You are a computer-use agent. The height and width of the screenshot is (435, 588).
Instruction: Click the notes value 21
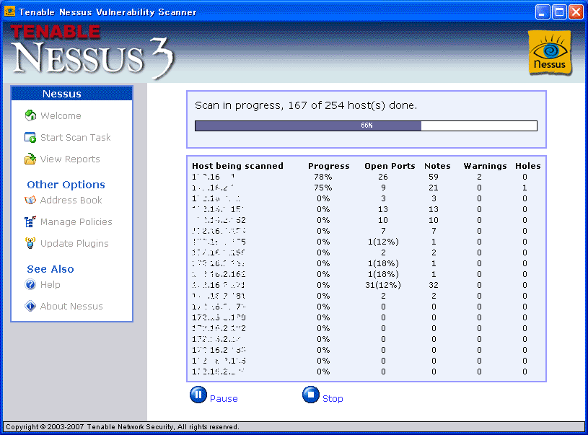pos(434,188)
